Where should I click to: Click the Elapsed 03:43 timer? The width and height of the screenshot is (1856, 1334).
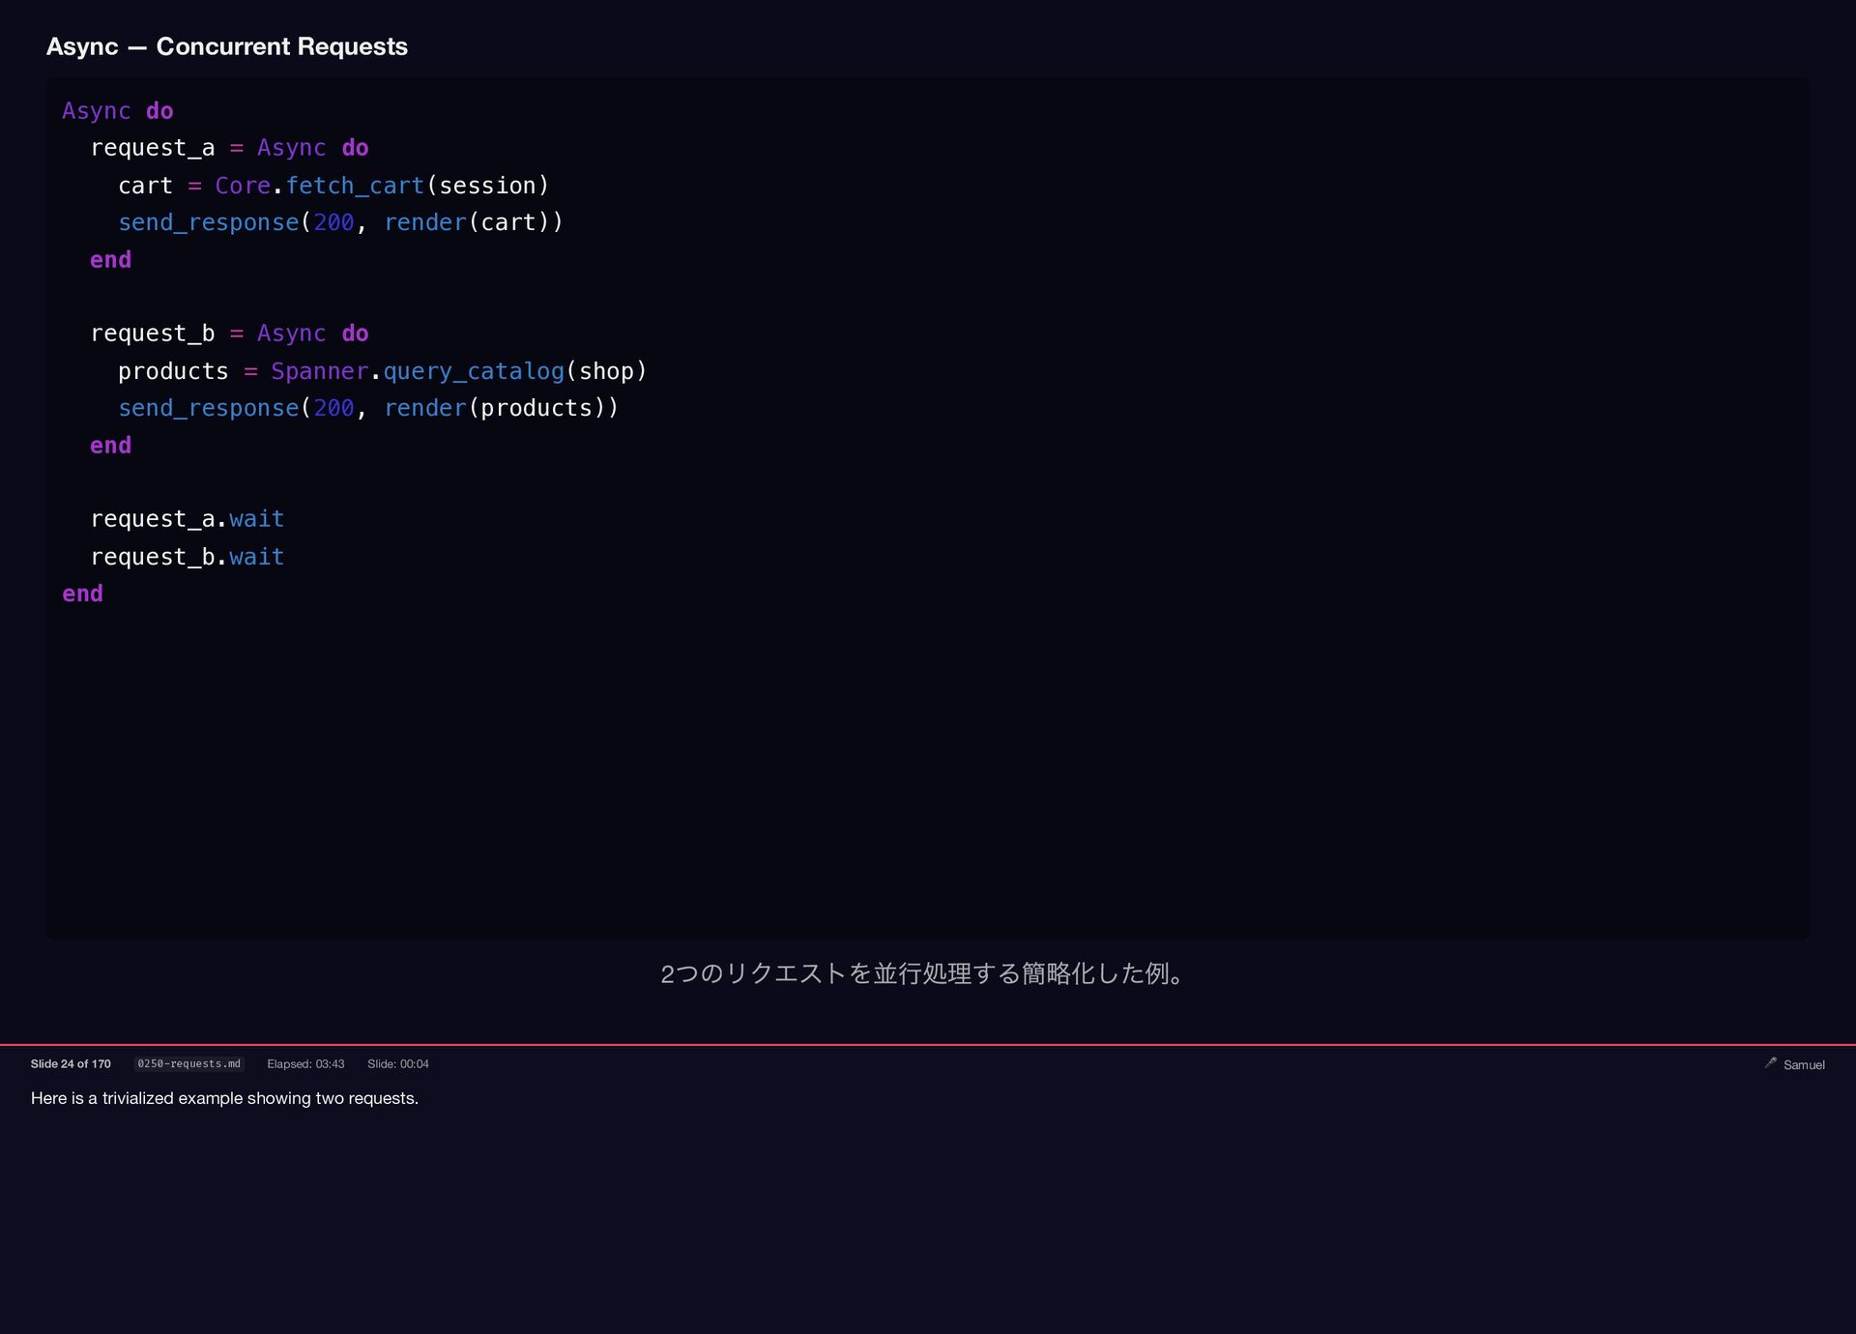click(305, 1063)
